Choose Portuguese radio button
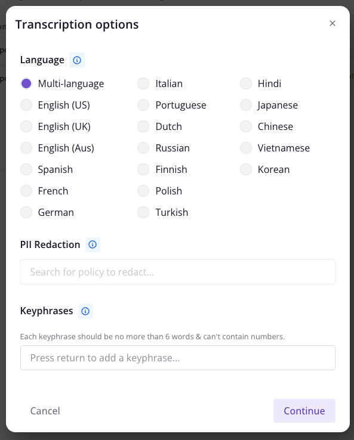Image resolution: width=354 pixels, height=440 pixels. [x=143, y=105]
